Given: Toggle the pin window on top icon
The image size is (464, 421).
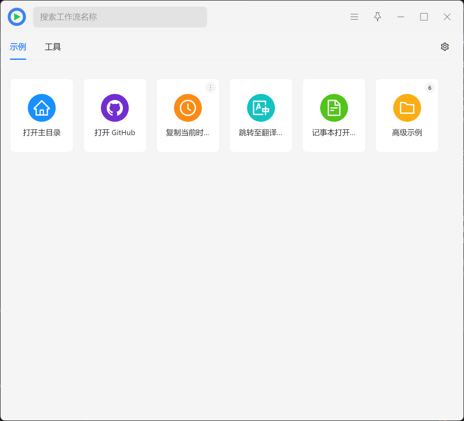Looking at the screenshot, I should point(377,17).
